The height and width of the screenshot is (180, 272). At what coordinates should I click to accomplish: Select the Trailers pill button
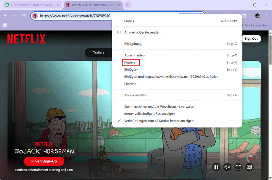click(x=99, y=53)
